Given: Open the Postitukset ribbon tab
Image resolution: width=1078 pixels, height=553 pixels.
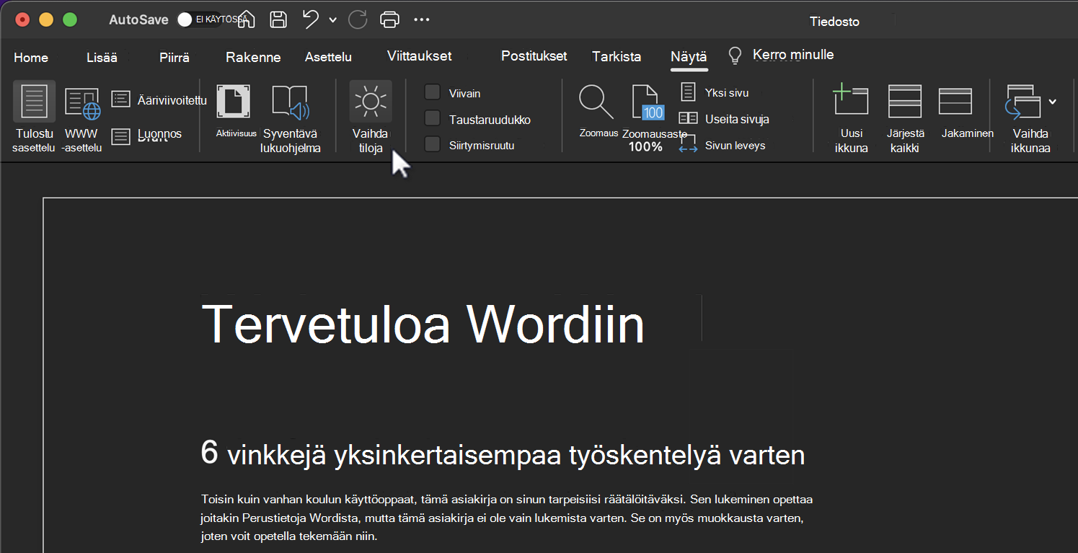Looking at the screenshot, I should click(534, 56).
